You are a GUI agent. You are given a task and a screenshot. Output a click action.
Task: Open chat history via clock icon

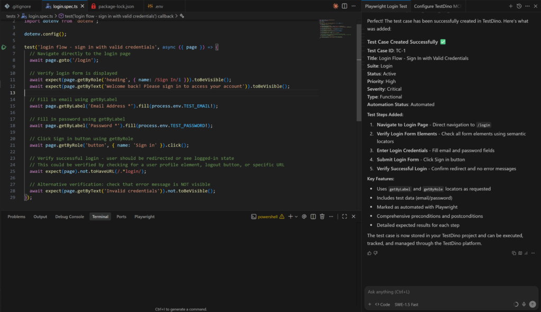[519, 6]
